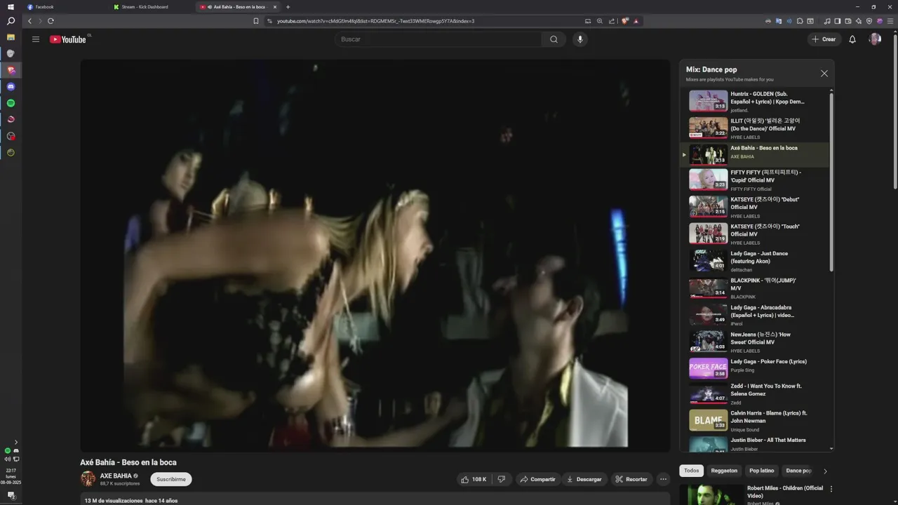Screen dimensions: 898x505
Task: Start voice search with the microphone icon
Action: (579, 39)
